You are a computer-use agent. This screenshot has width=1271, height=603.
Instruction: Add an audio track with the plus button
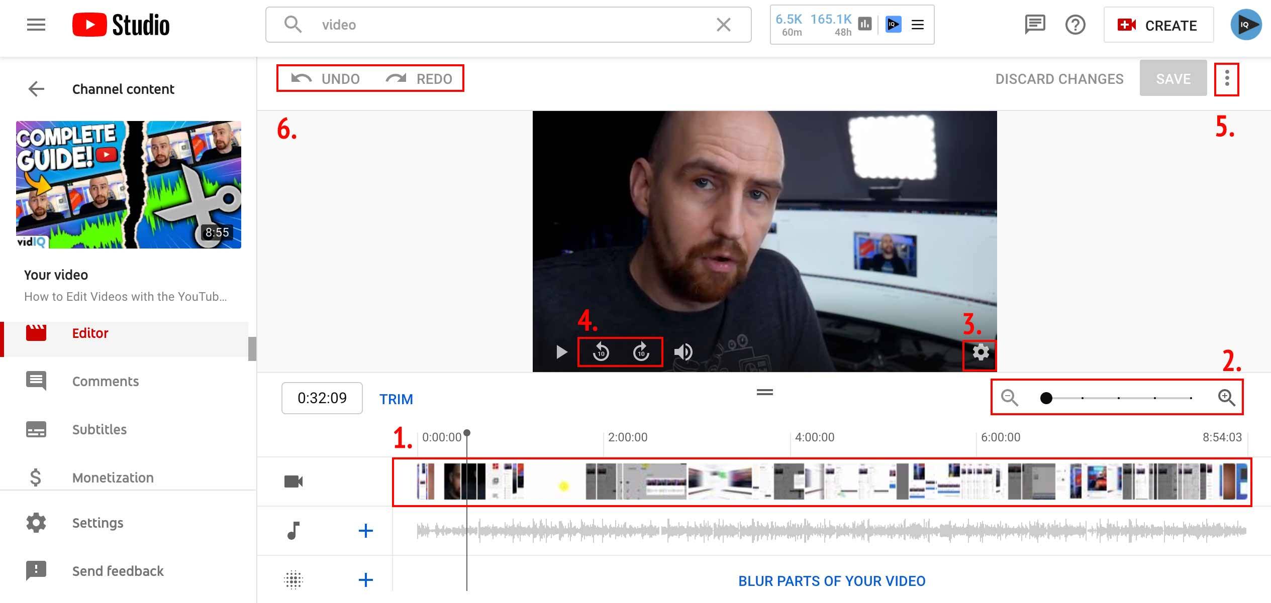click(x=365, y=531)
